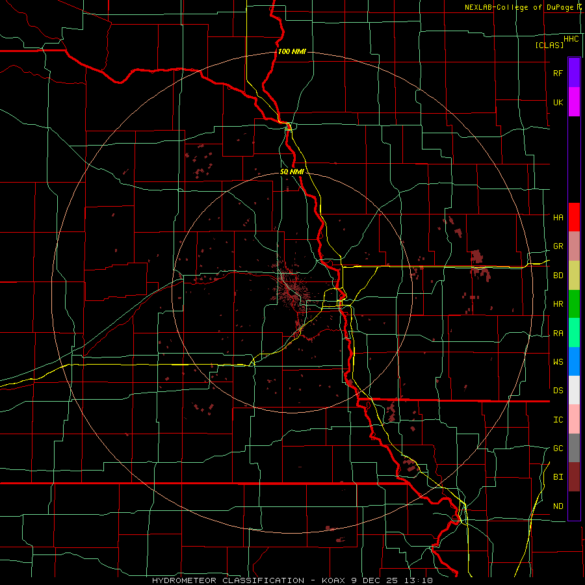Click the HR legend label
585x585 pixels.
[558, 304]
